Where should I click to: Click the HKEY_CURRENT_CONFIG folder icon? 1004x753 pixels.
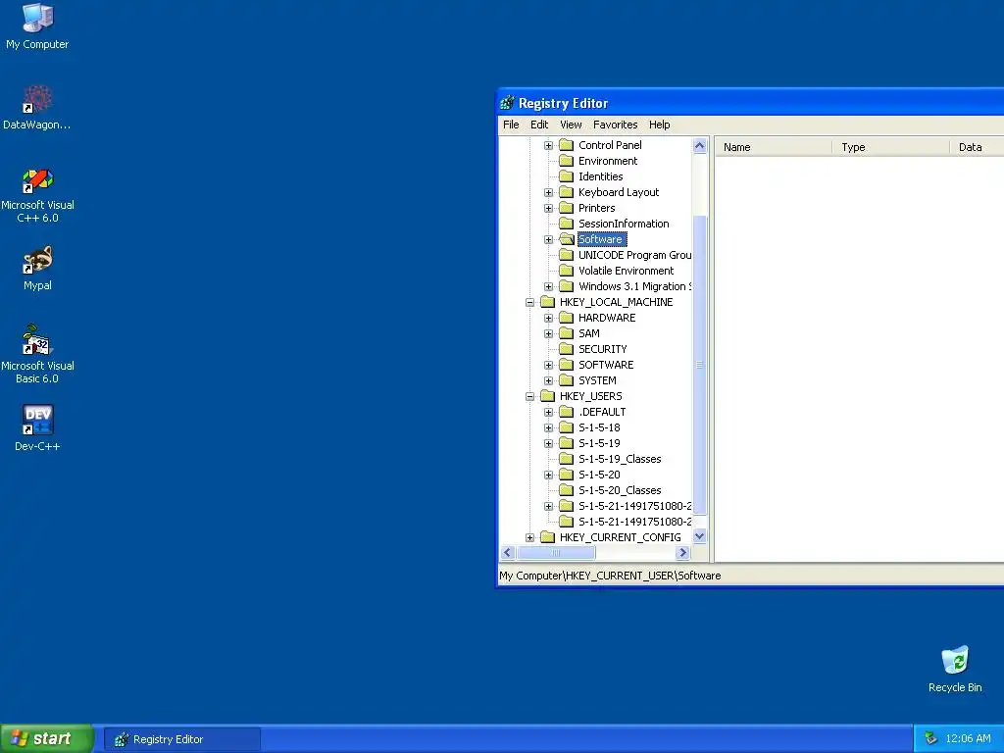[547, 537]
